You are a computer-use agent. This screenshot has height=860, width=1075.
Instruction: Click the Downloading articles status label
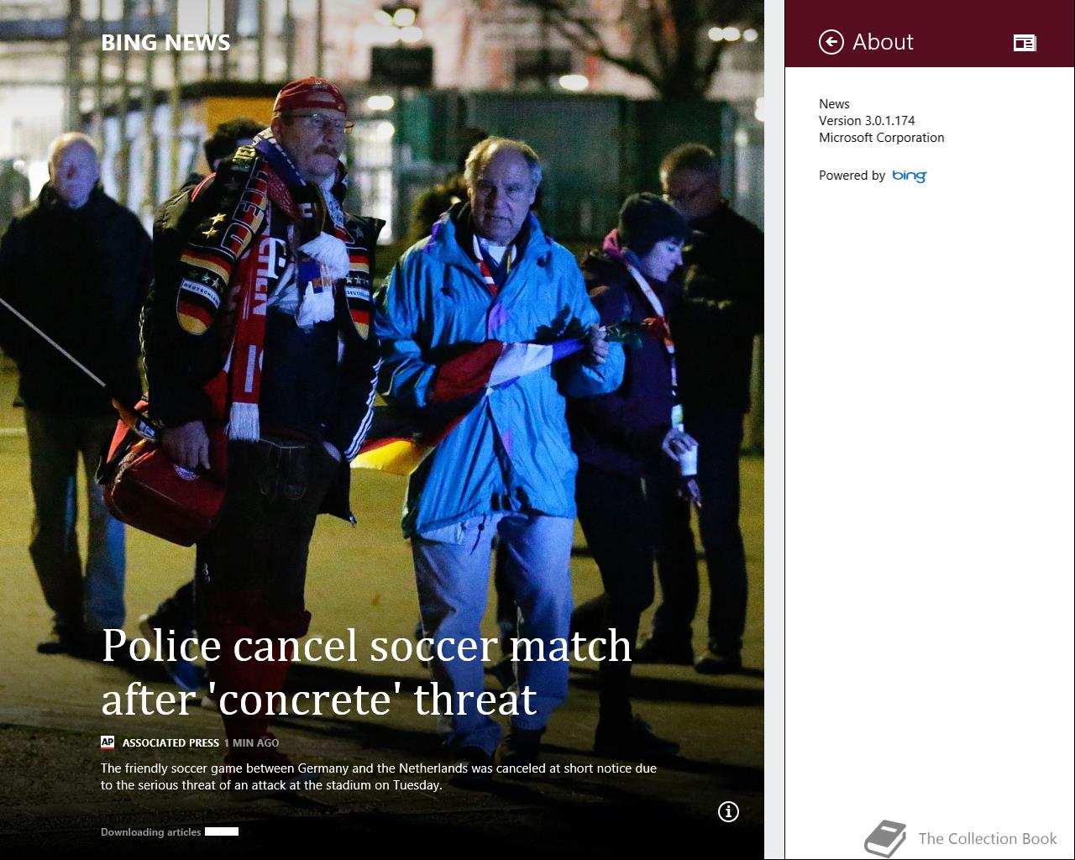tap(150, 832)
